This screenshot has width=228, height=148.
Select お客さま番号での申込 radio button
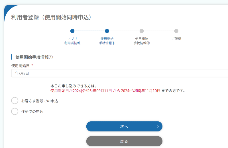15,101
